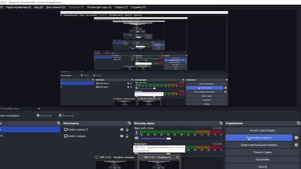Open the Справка (H) menu

pyautogui.click(x=138, y=8)
